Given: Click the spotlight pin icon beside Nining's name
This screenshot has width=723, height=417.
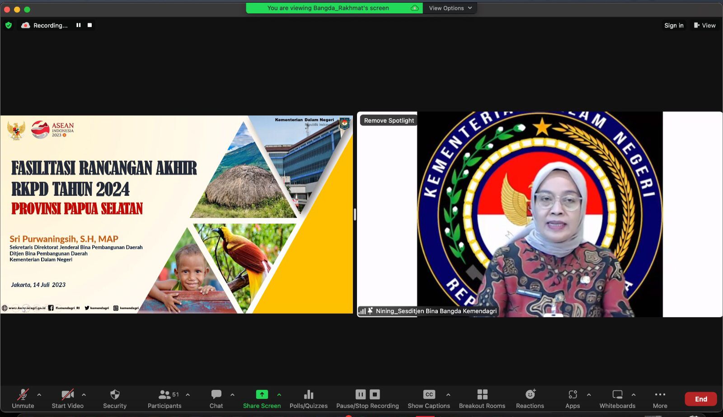Looking at the screenshot, I should pos(371,311).
